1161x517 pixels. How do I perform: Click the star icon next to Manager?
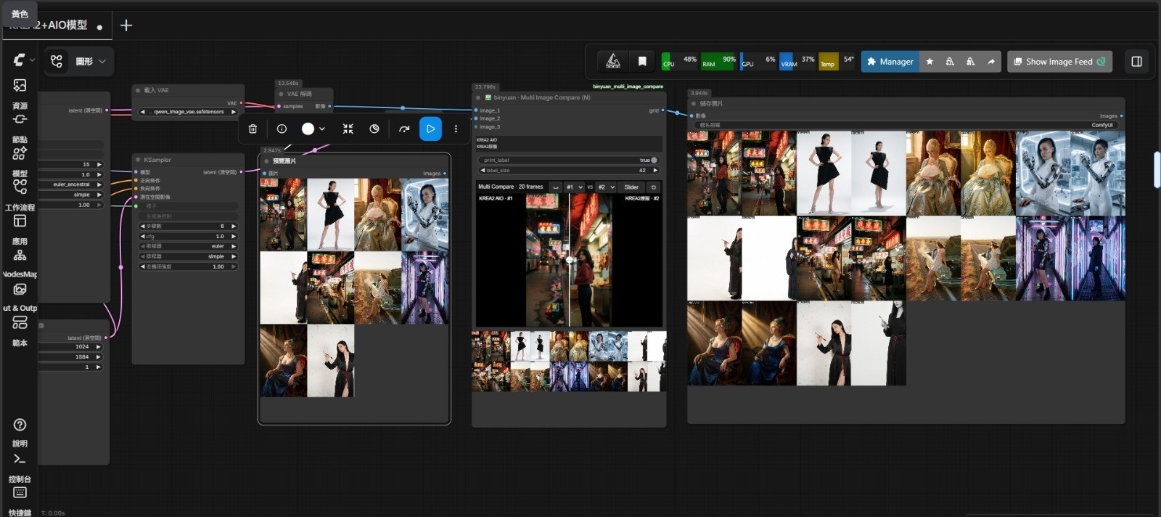click(x=930, y=62)
